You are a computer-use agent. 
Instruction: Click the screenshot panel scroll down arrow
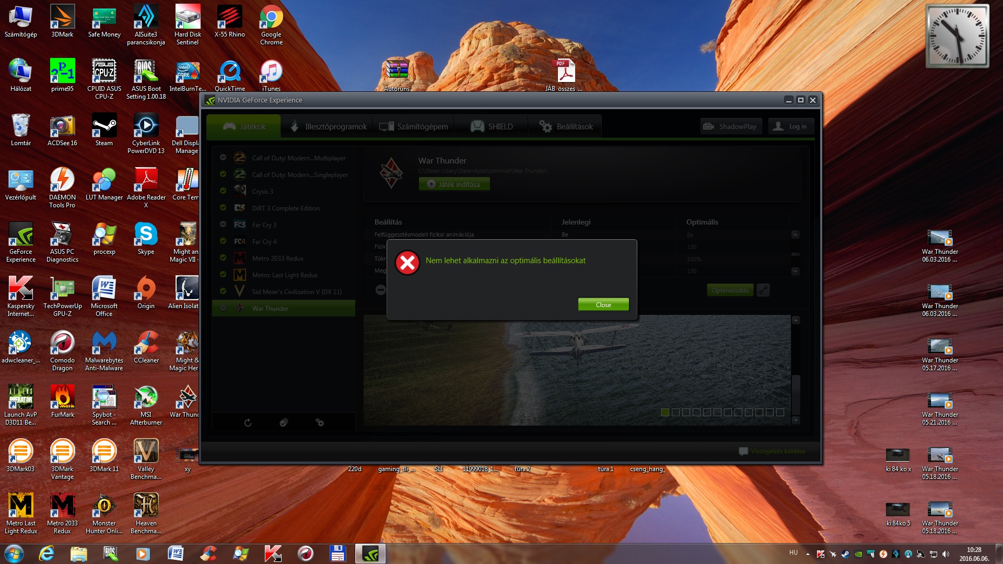[796, 420]
